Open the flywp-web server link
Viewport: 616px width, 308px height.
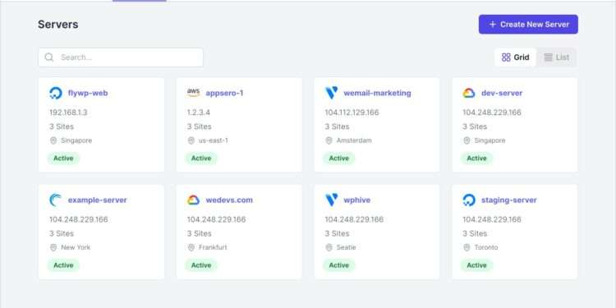(x=88, y=93)
